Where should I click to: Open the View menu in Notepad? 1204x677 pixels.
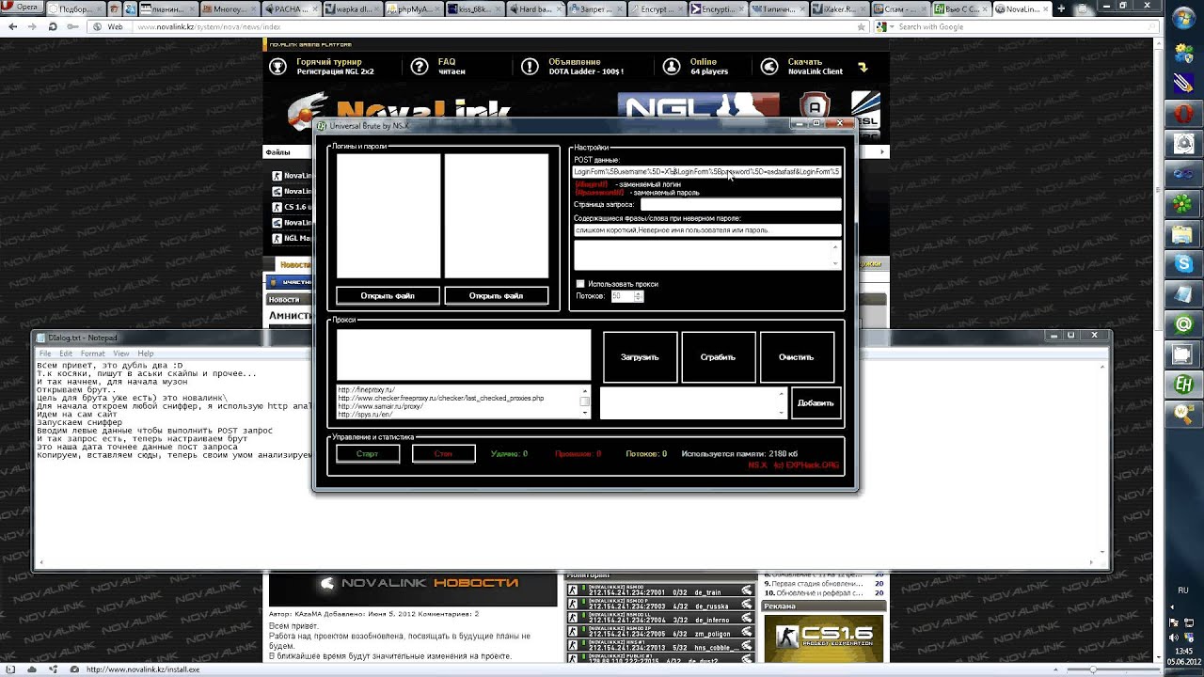click(x=121, y=354)
